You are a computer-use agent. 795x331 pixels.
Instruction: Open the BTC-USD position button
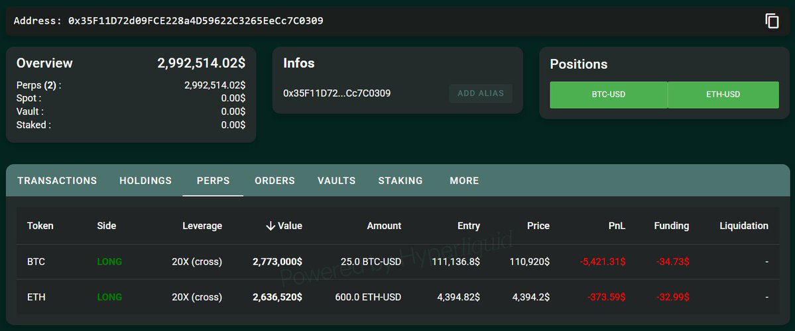point(609,95)
